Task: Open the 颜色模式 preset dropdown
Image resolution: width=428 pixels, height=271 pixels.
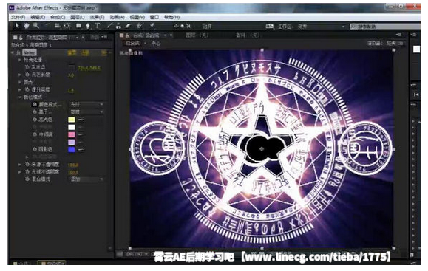Action: [x=86, y=104]
